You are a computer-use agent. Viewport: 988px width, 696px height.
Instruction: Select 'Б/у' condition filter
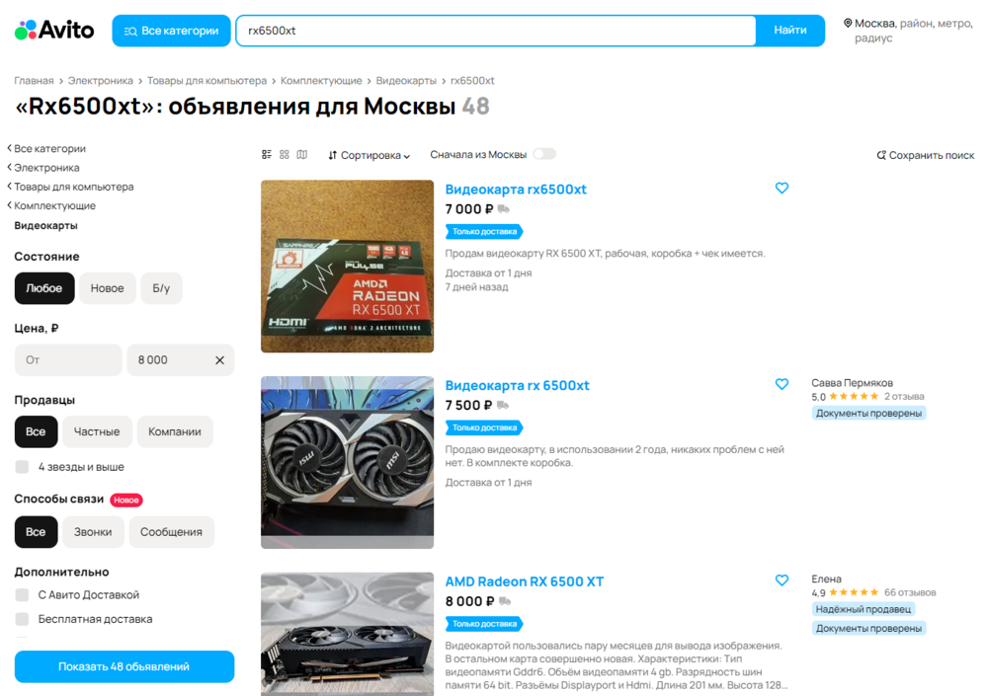[161, 288]
